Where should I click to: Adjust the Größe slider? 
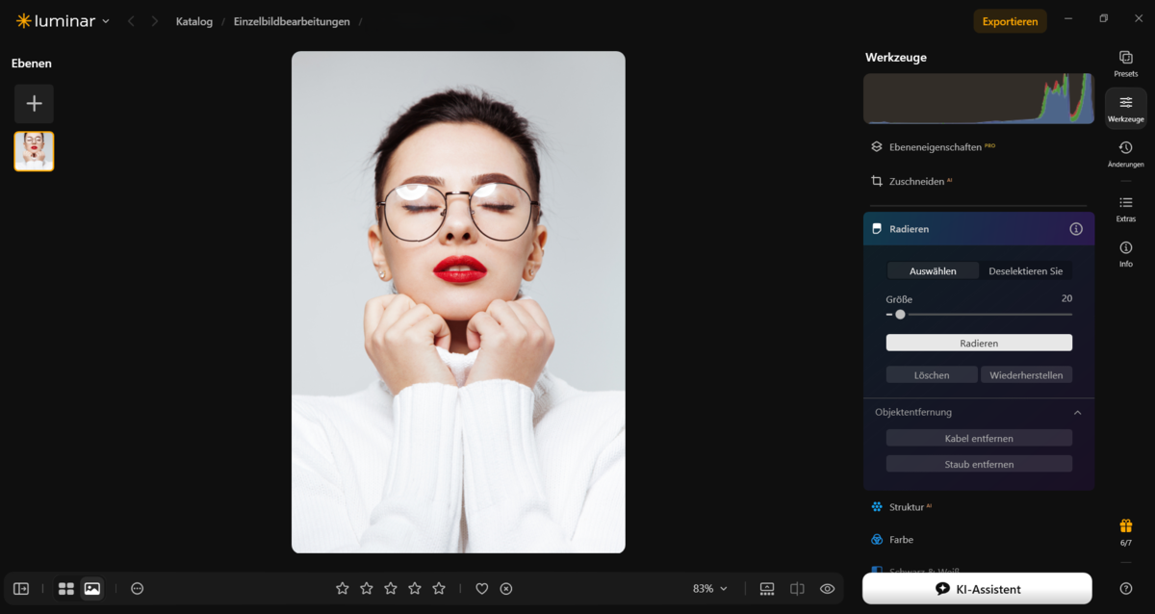pos(979,315)
